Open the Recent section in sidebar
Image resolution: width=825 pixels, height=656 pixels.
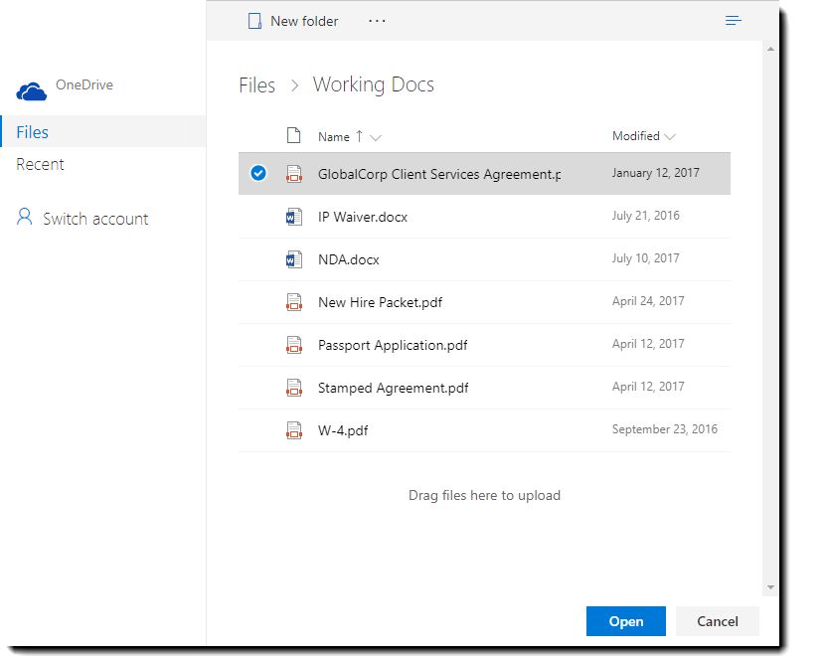pyautogui.click(x=41, y=164)
